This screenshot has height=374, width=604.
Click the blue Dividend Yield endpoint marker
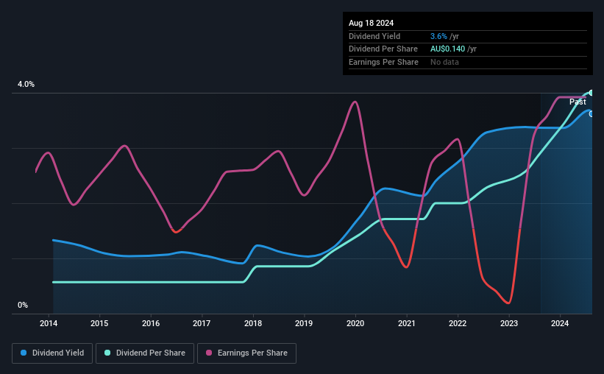click(591, 114)
